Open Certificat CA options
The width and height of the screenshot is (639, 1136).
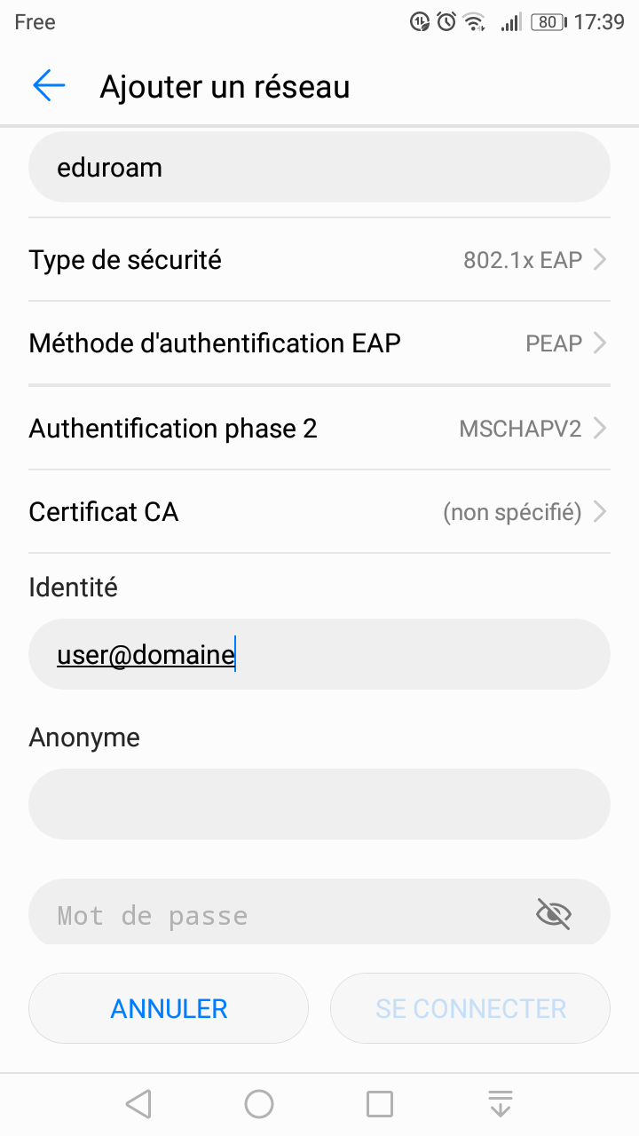pos(319,512)
